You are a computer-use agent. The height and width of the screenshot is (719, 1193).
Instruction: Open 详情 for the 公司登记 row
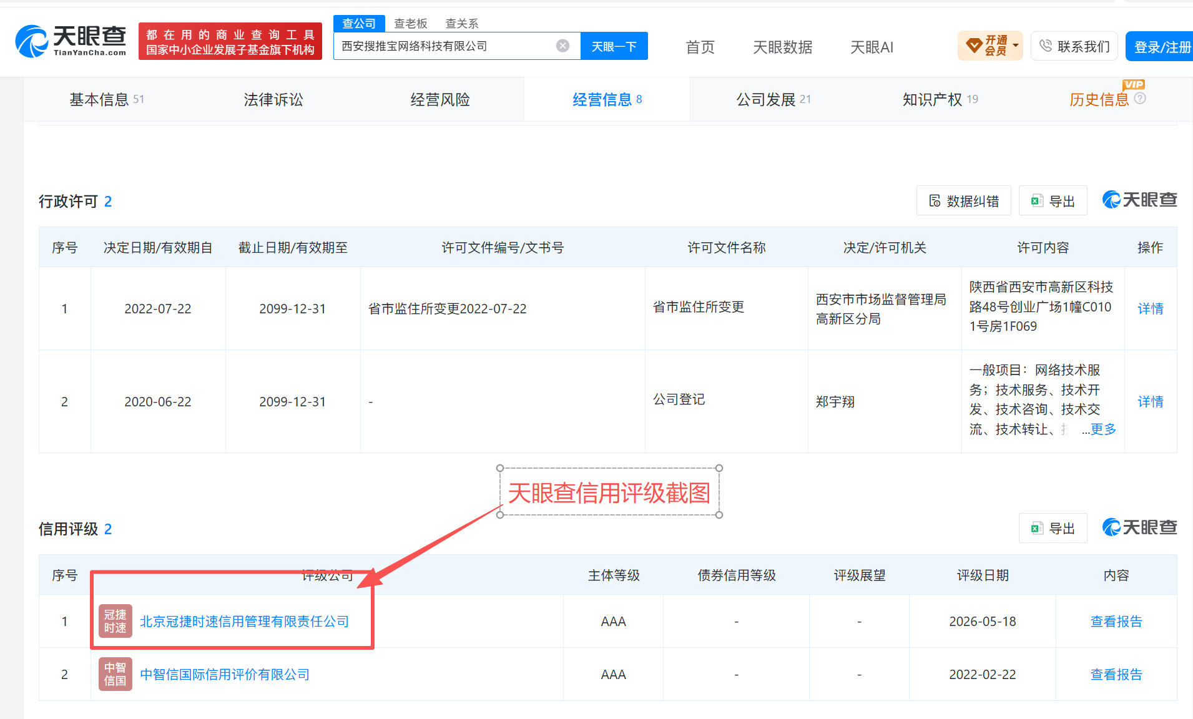coord(1151,401)
